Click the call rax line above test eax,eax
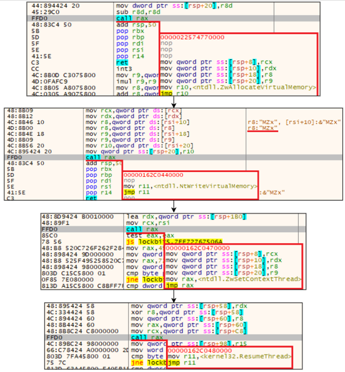The width and height of the screenshot is (345, 372). point(139,228)
